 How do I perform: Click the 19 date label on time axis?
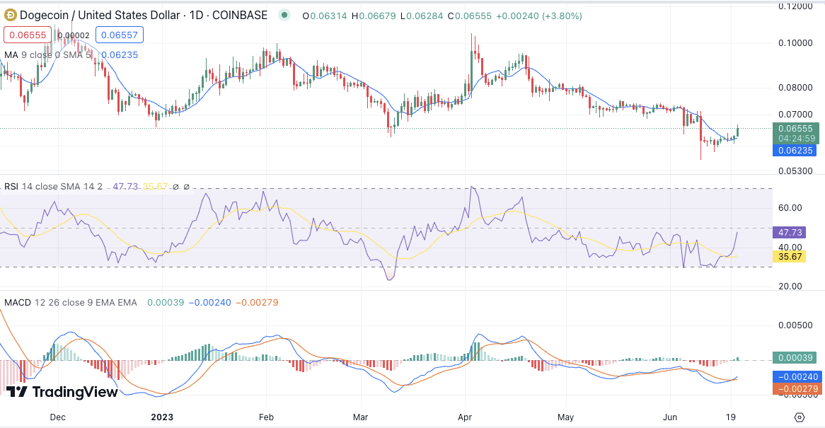(x=730, y=417)
